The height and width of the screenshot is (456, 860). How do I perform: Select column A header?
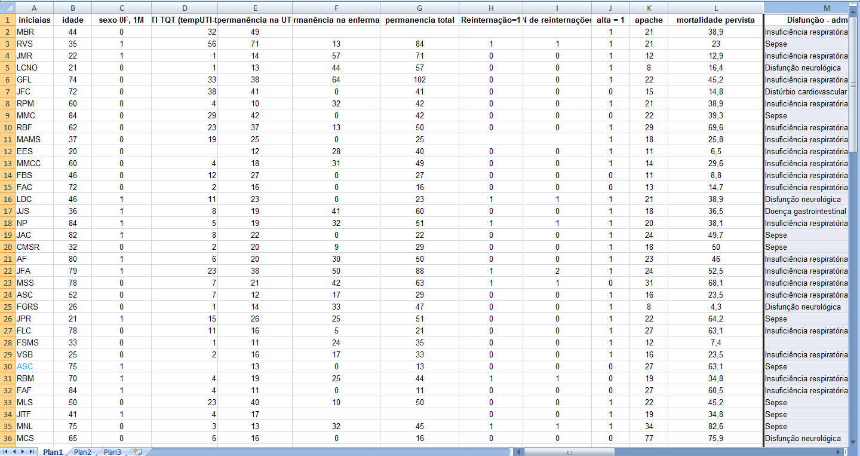[34, 7]
